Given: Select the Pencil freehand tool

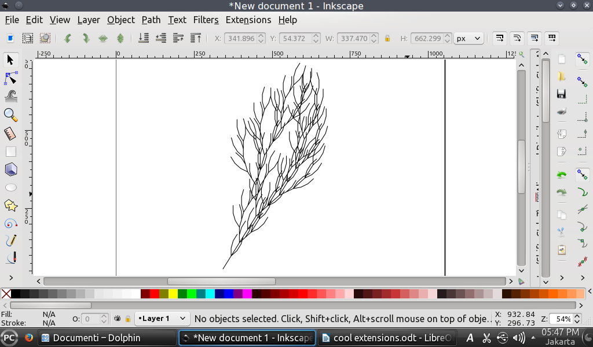Looking at the screenshot, I should coord(10,241).
